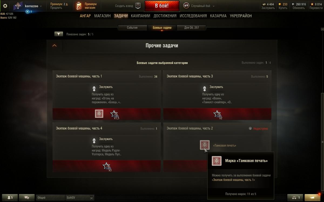Start battle with В бой! button

pyautogui.click(x=162, y=6)
